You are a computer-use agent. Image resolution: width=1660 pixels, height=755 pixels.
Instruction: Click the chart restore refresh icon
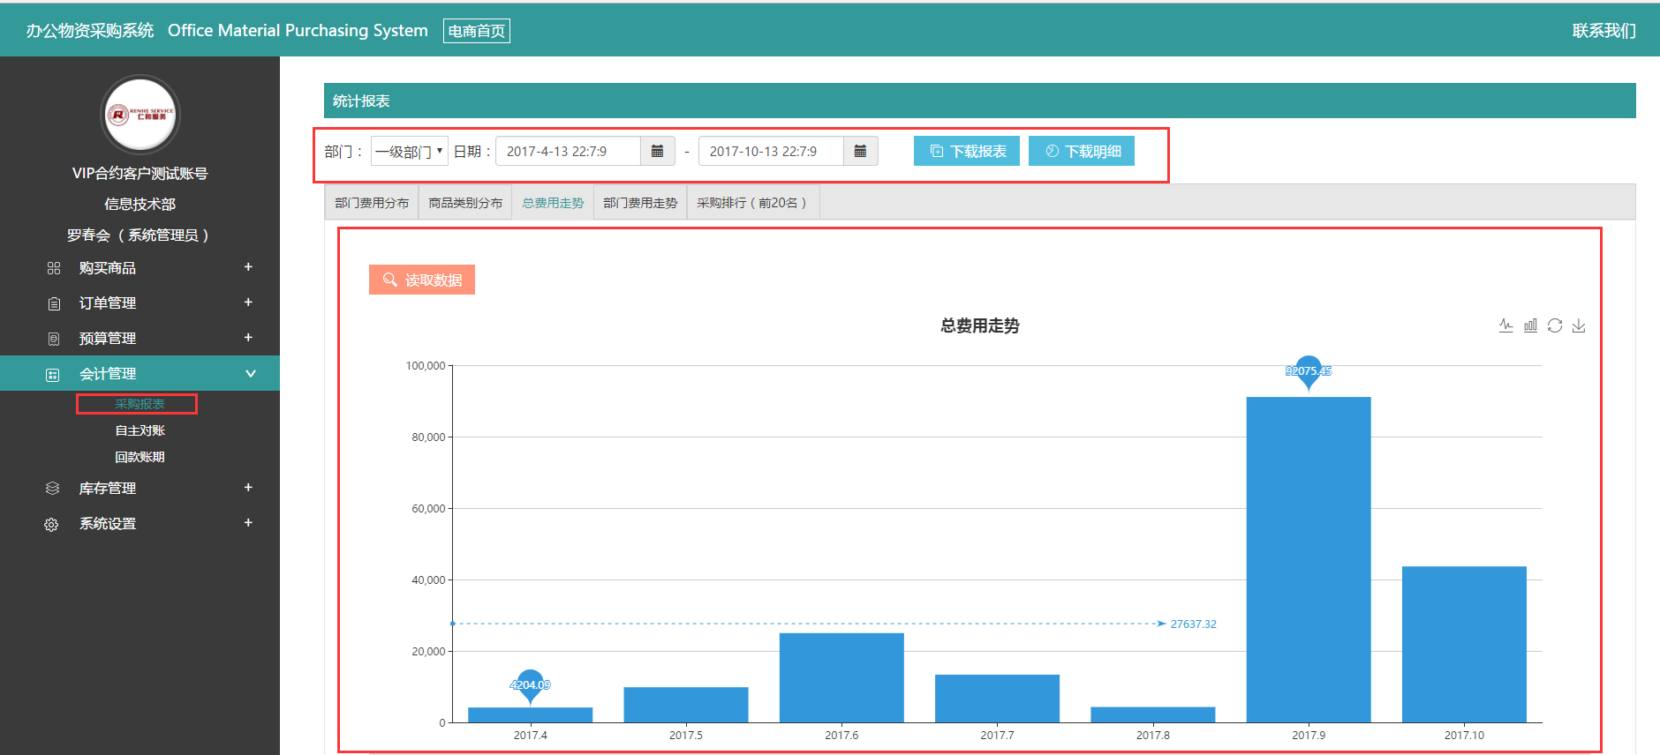(1555, 325)
